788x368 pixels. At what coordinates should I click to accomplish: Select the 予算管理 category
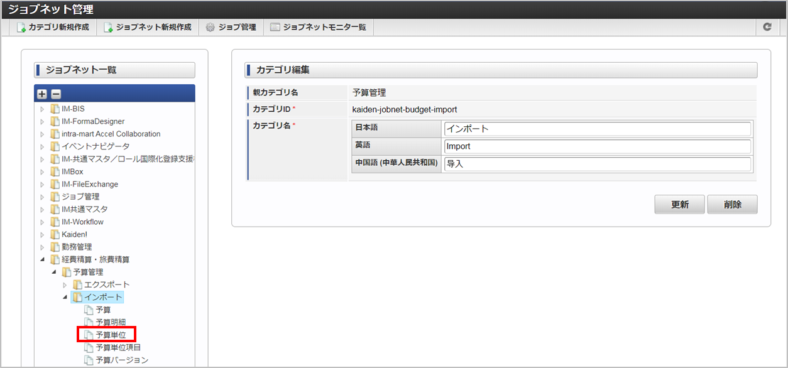[x=88, y=272]
